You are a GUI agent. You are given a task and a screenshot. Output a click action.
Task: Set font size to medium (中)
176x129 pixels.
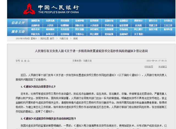[x=25, y=61]
